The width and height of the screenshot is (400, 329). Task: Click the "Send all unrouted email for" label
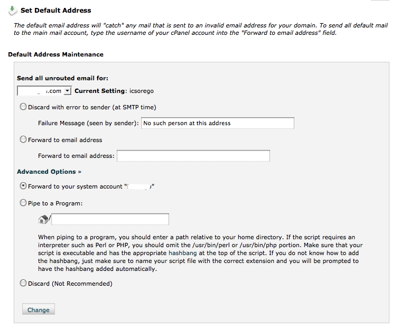coord(62,78)
